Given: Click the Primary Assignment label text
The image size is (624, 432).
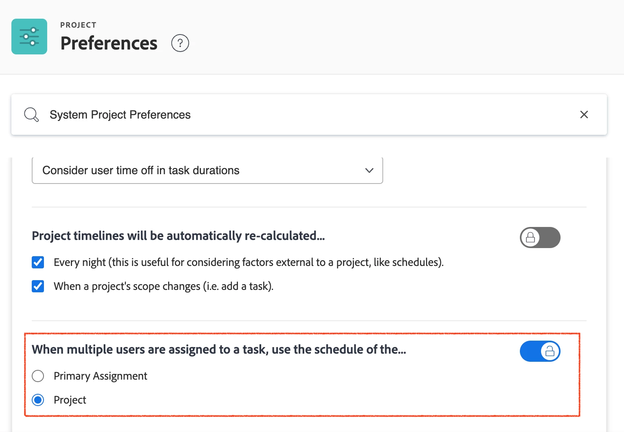Looking at the screenshot, I should click(100, 376).
